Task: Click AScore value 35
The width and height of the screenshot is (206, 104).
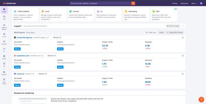Action: click(x=60, y=37)
